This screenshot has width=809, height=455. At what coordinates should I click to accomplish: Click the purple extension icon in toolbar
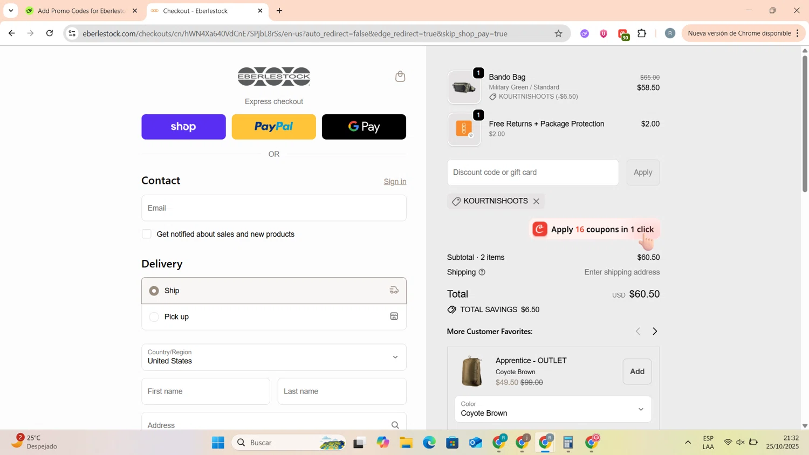click(x=585, y=33)
